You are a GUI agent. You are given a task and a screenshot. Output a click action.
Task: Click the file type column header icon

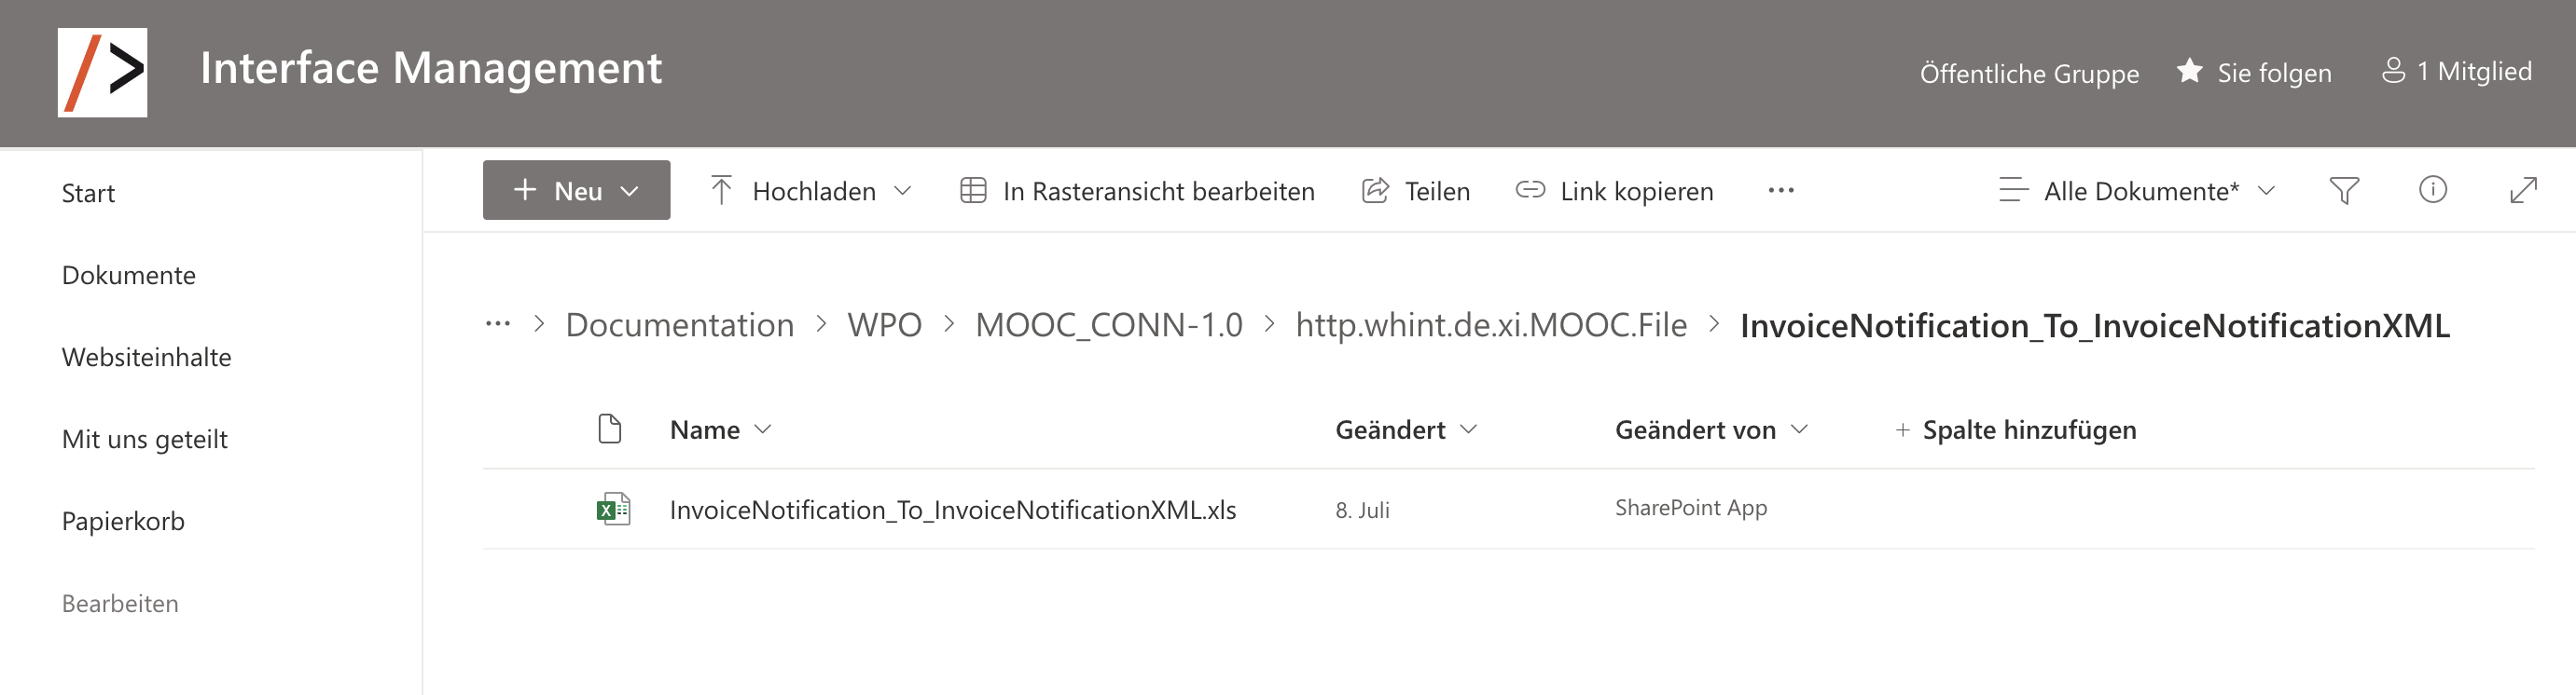click(x=609, y=429)
